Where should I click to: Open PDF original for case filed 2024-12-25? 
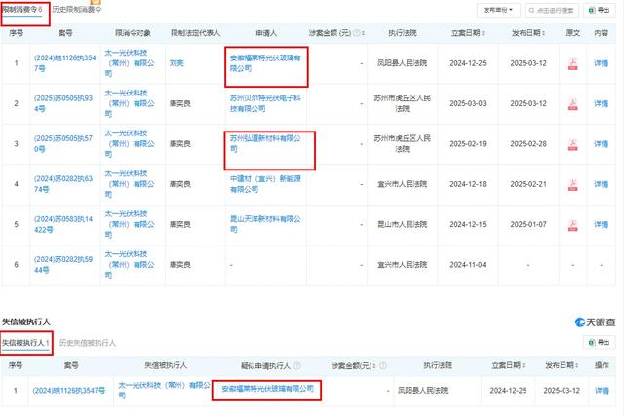click(572, 63)
